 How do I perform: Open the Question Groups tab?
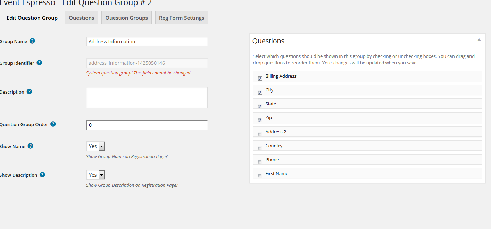click(126, 18)
